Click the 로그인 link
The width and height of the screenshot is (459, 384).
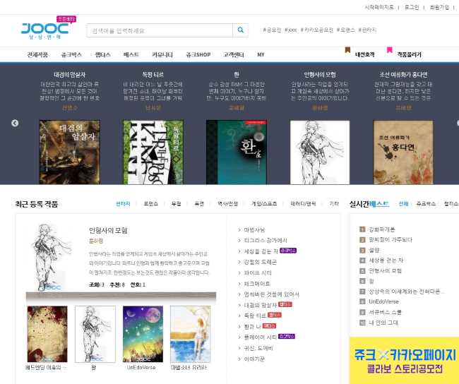tap(412, 7)
